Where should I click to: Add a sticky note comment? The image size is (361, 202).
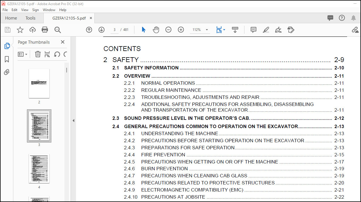point(254,30)
